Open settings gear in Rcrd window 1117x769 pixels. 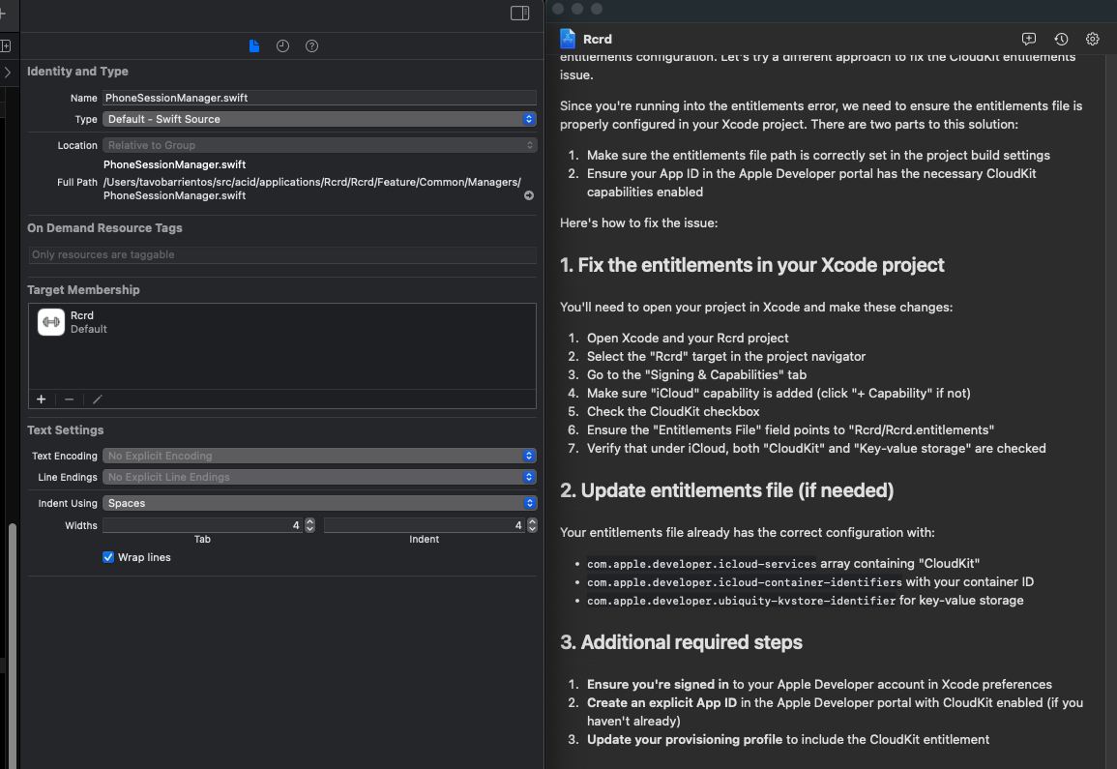tap(1093, 40)
